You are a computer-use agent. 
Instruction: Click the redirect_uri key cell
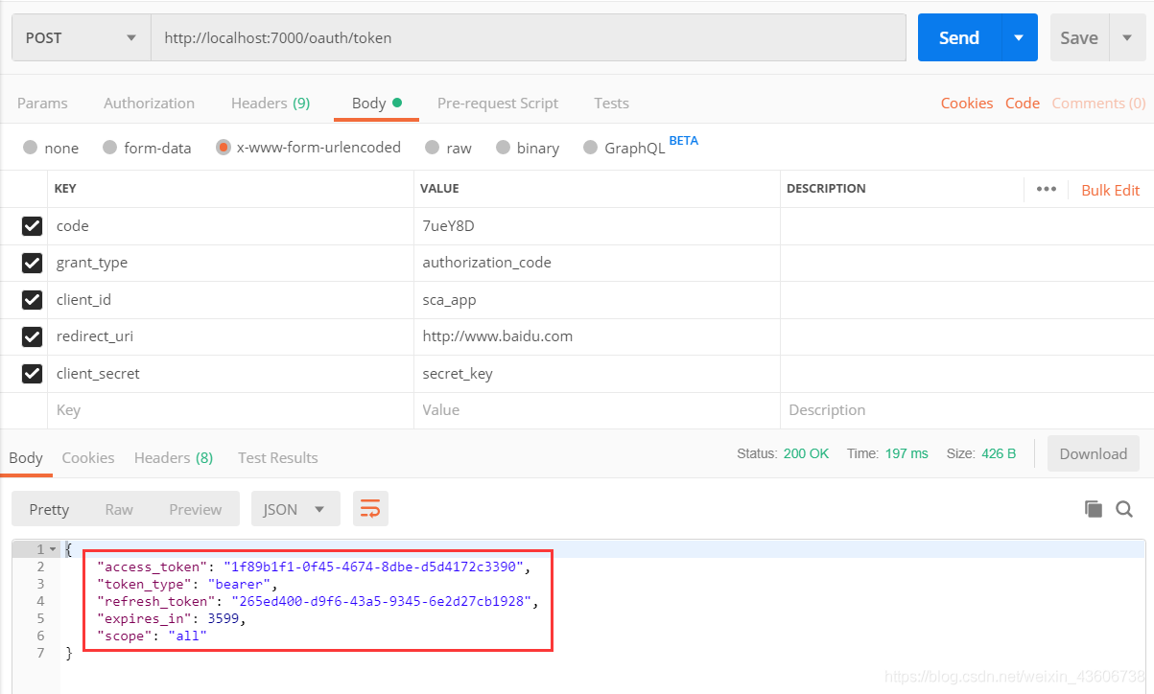pyautogui.click(x=230, y=336)
